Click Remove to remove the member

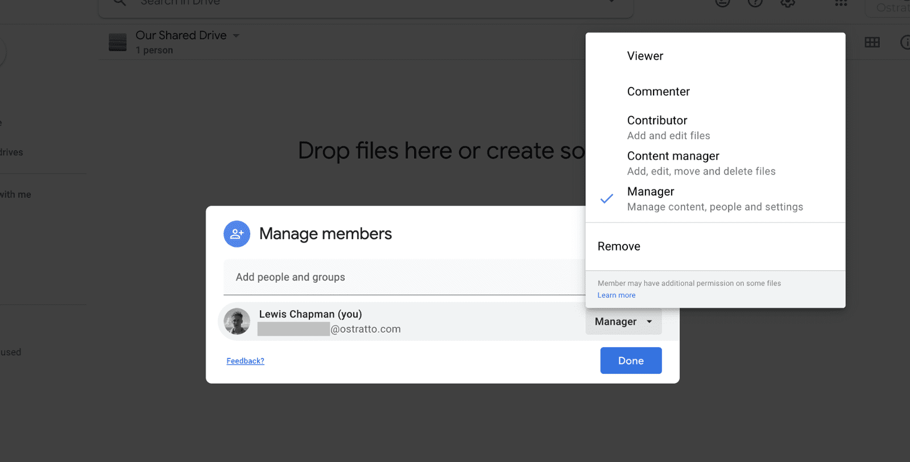pyautogui.click(x=619, y=246)
